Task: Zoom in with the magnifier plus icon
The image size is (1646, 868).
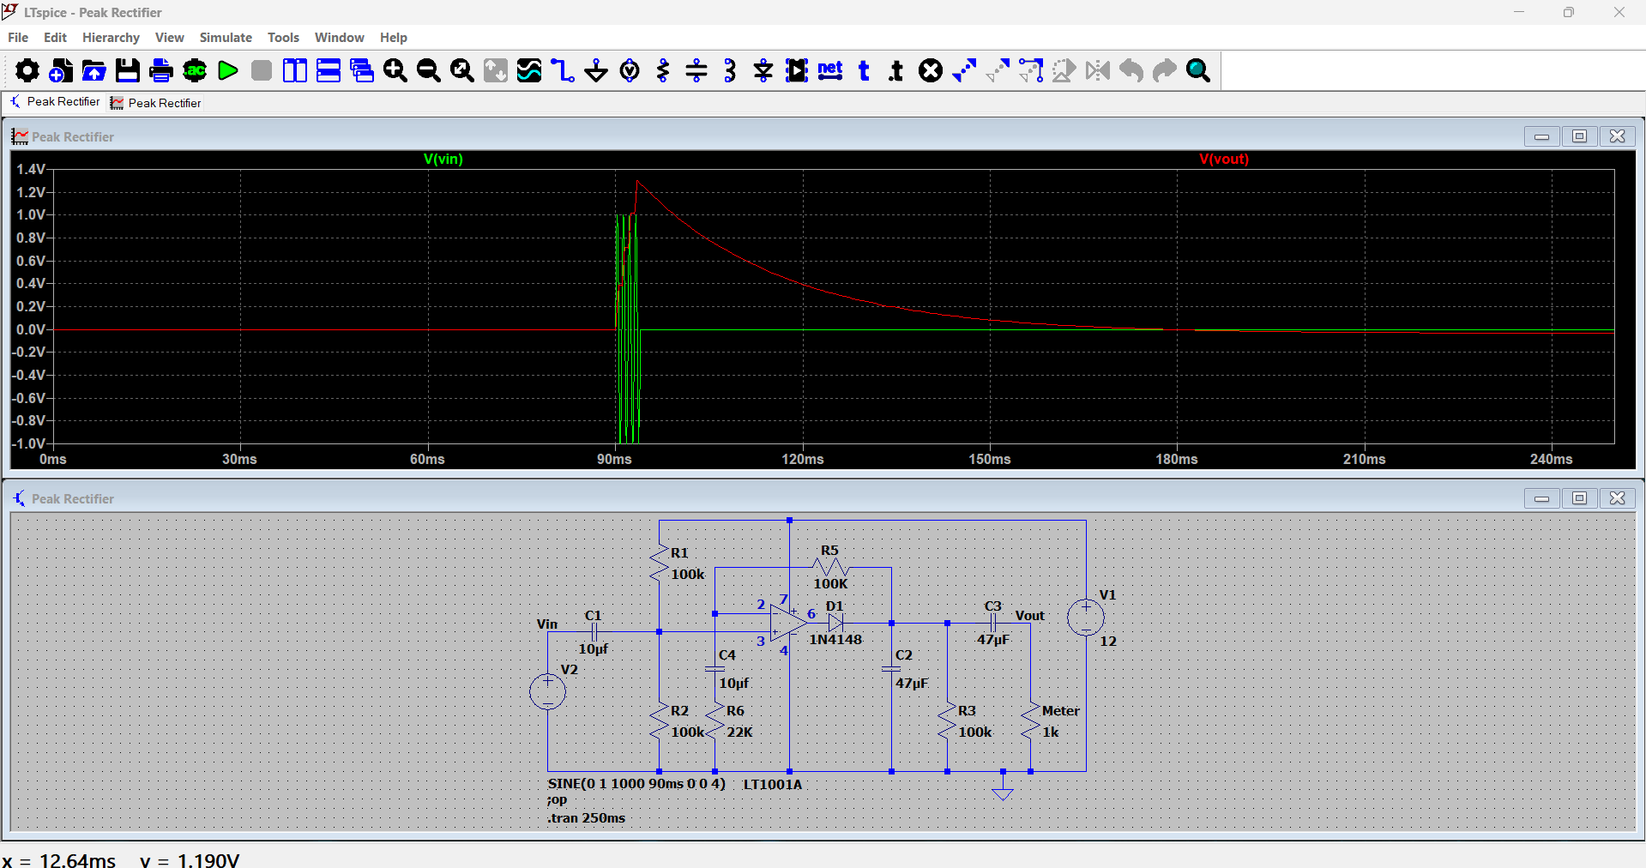Action: pyautogui.click(x=395, y=70)
